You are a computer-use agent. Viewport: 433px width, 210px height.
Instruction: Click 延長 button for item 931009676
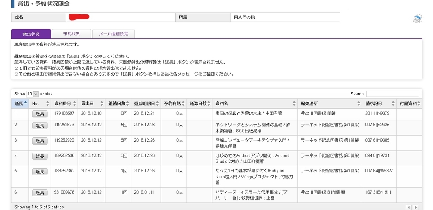pos(40,193)
